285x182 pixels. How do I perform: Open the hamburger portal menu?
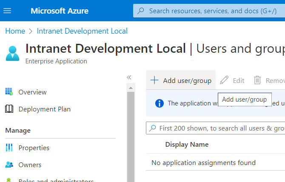pyautogui.click(x=7, y=11)
